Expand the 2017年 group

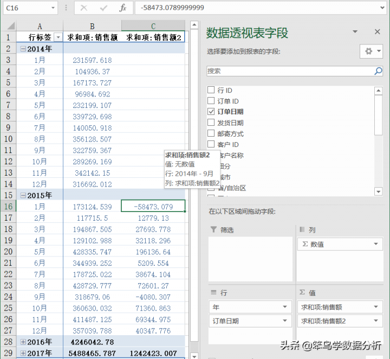[x=23, y=353]
